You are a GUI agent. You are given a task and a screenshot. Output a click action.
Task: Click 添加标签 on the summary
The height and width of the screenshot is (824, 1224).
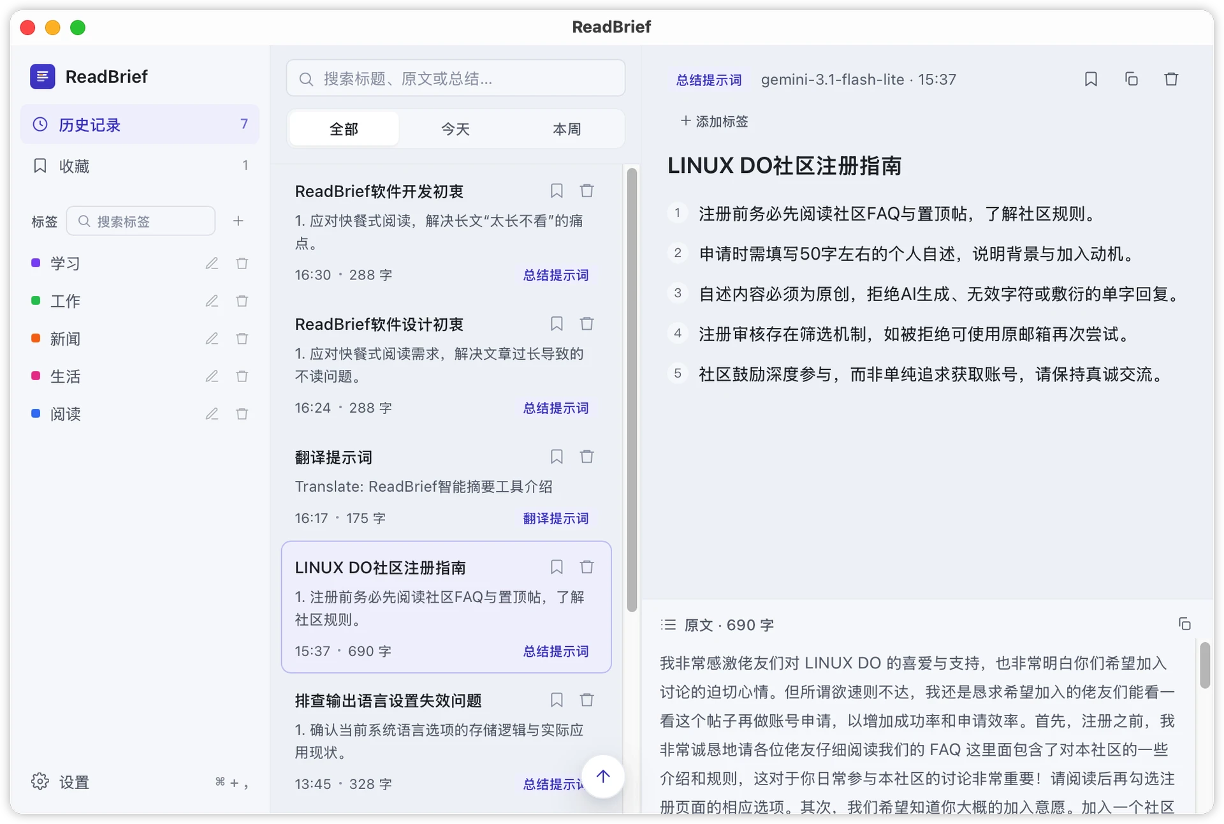click(715, 121)
